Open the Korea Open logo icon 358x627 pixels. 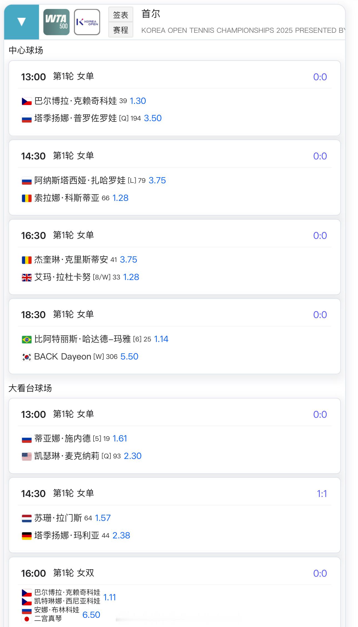(87, 22)
